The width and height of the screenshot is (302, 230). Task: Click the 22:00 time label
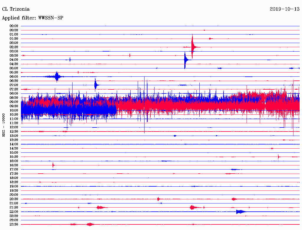pos(14,212)
